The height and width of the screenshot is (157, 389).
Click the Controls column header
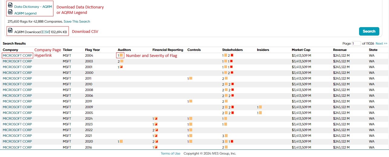point(194,50)
